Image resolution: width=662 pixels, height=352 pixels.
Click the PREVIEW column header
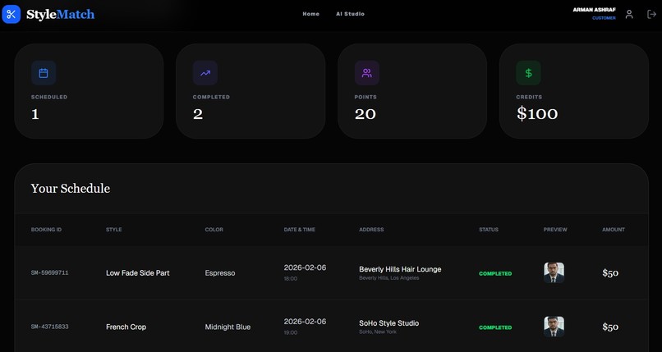click(555, 230)
